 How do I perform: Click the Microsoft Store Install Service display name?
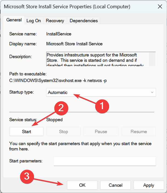point(74,44)
